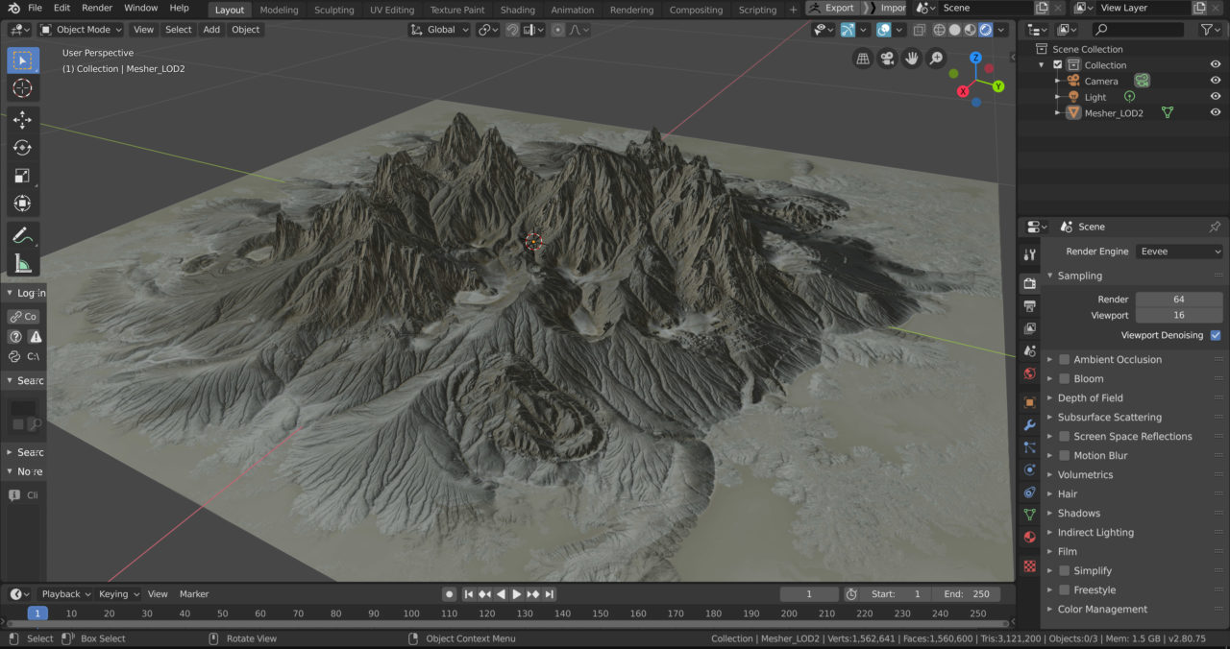Open the Render menu
Image resolution: width=1230 pixels, height=649 pixels.
[97, 8]
